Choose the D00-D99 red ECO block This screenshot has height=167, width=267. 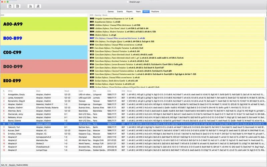(44, 66)
